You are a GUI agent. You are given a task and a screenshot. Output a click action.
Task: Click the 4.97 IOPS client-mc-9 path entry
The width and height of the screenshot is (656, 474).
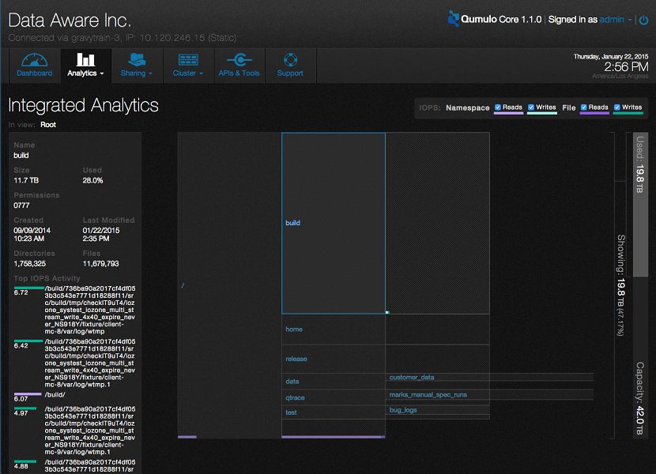point(90,431)
